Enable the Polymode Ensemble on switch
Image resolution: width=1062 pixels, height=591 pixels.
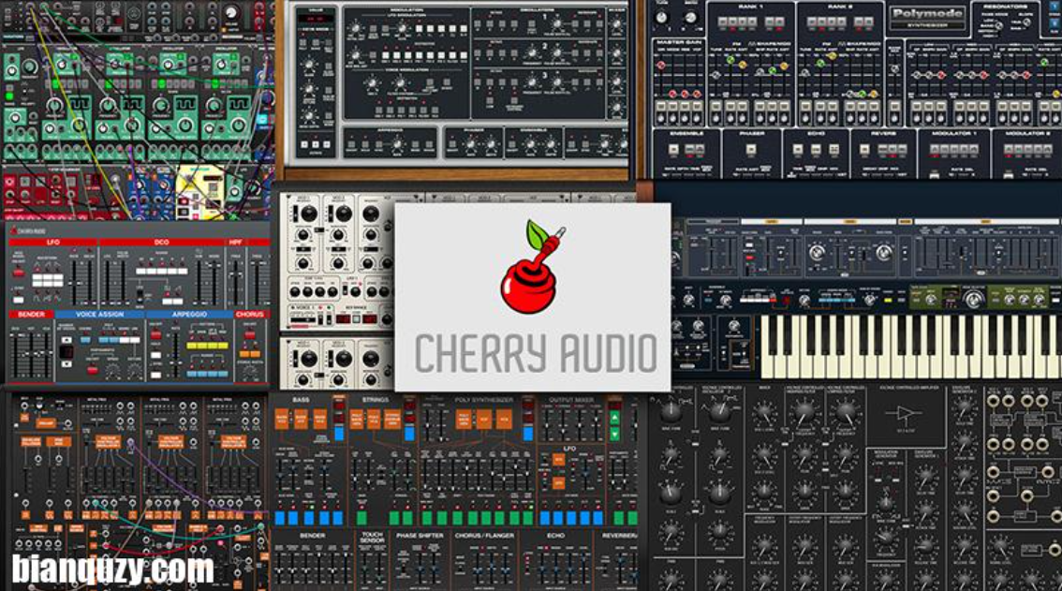pos(673,149)
